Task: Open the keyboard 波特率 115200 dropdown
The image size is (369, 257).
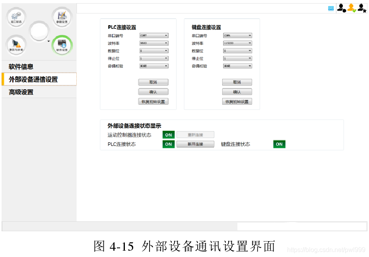Action: pyautogui.click(x=237, y=43)
